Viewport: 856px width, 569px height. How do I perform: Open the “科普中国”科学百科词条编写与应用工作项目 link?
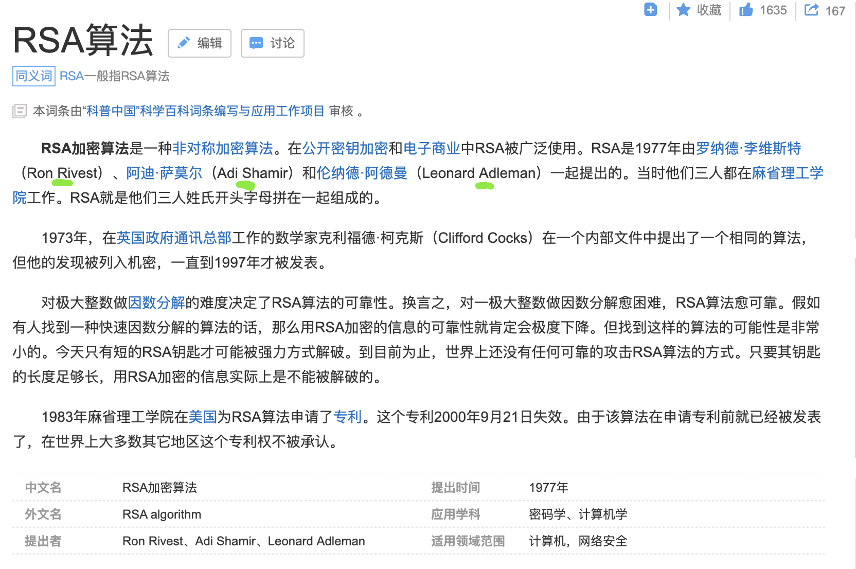tap(203, 111)
